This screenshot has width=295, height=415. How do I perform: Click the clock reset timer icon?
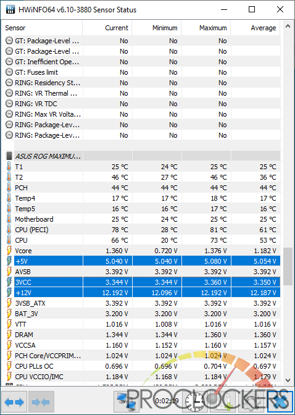[194, 402]
